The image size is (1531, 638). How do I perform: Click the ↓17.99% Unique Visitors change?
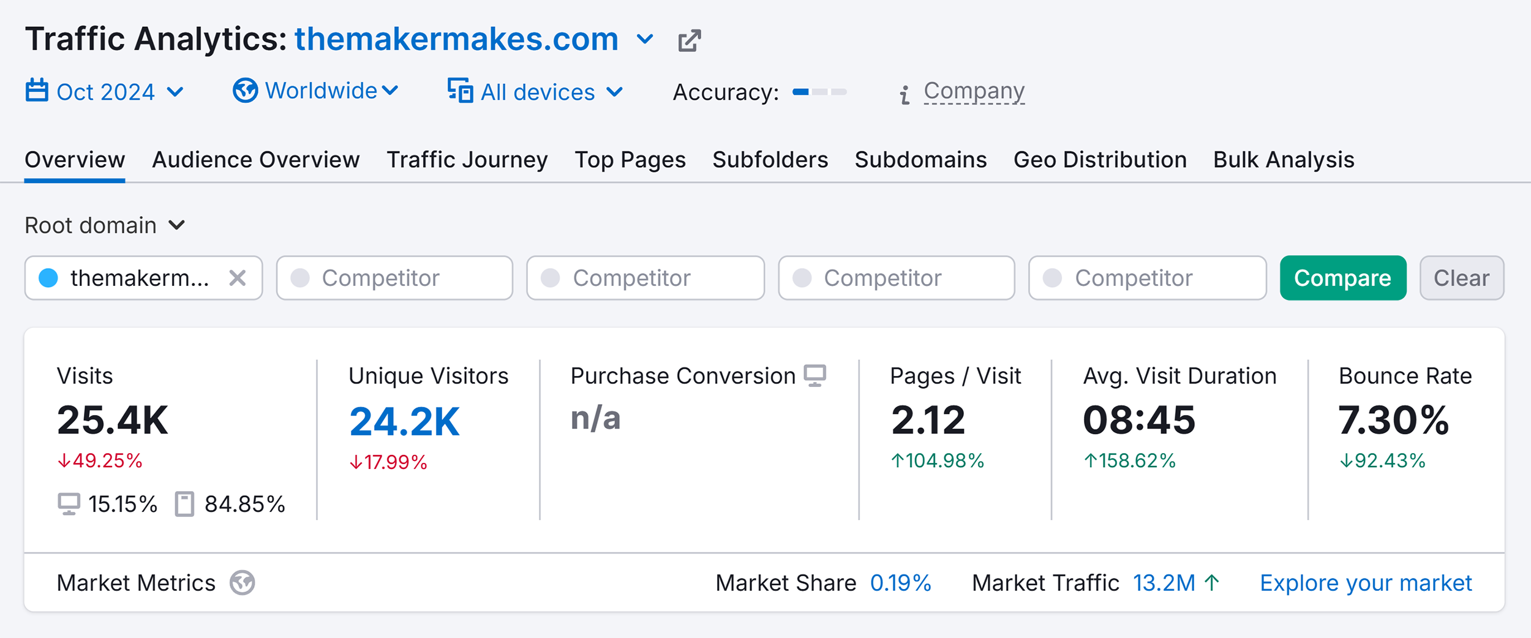388,462
